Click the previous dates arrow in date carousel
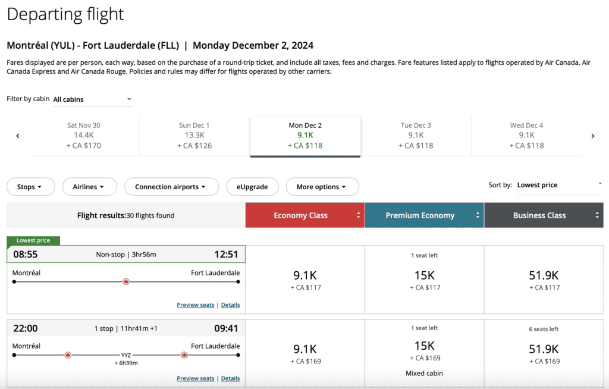The height and width of the screenshot is (389, 609). coord(18,136)
